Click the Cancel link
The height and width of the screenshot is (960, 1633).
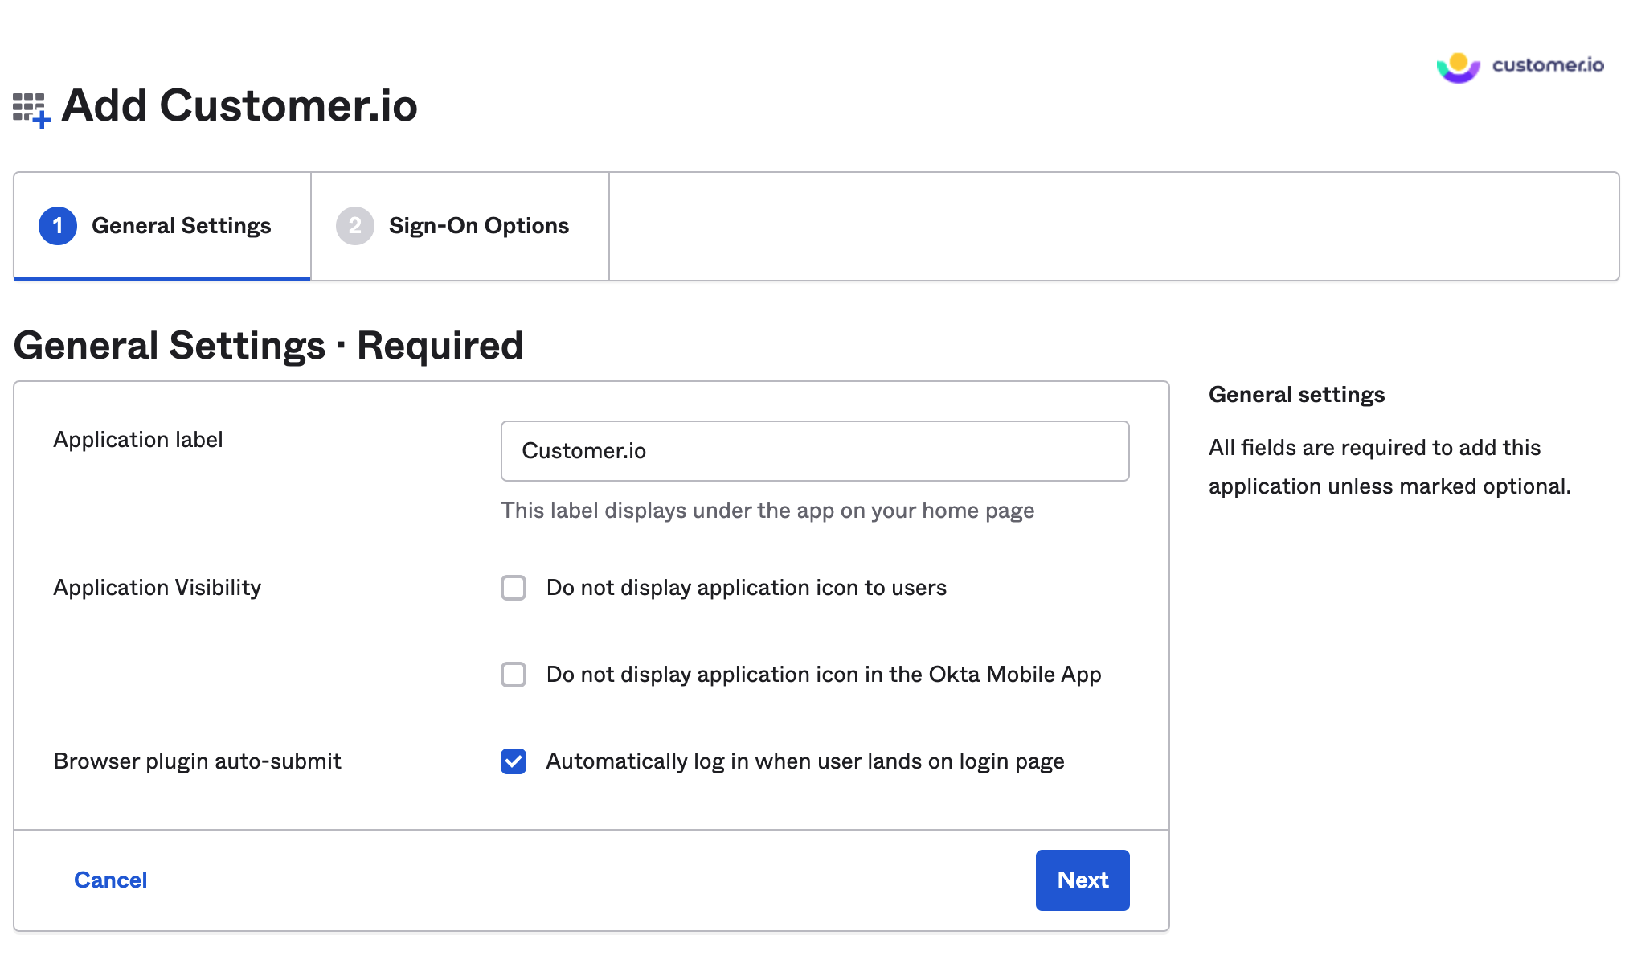pos(110,880)
